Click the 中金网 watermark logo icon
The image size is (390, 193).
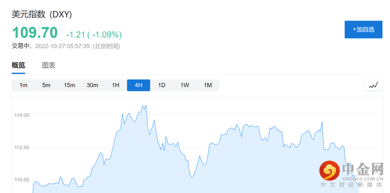pos(330,171)
